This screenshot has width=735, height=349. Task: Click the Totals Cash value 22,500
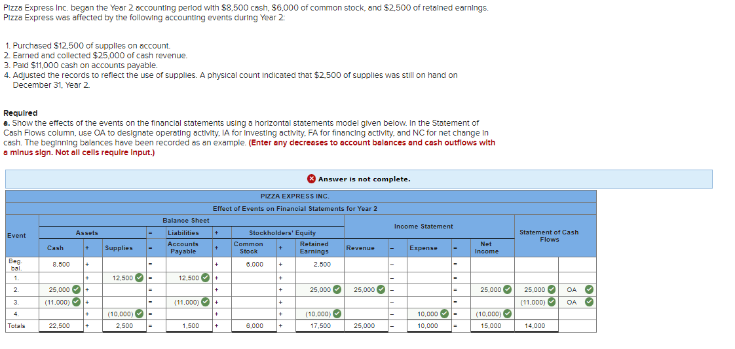[x=61, y=325]
